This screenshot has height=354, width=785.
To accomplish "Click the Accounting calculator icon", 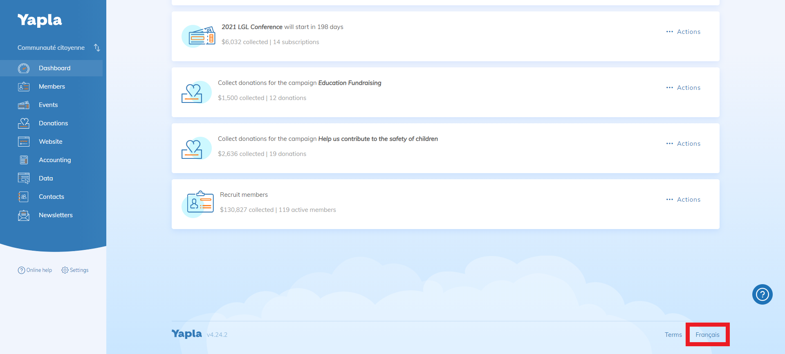I will [24, 160].
